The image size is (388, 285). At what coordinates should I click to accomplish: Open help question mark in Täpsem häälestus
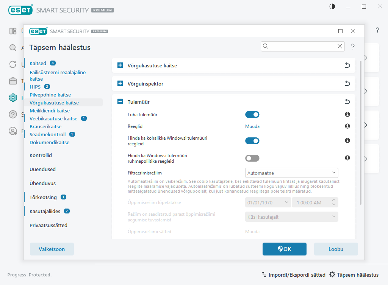353,47
